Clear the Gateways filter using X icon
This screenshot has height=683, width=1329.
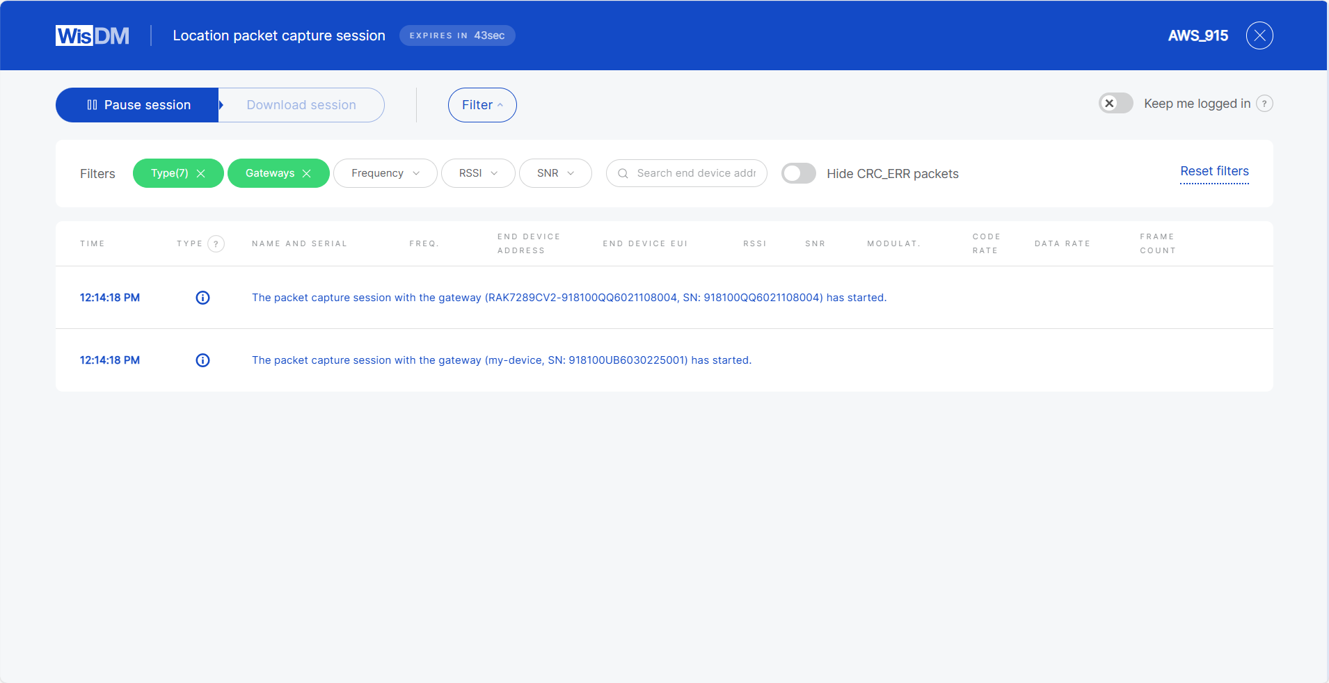point(306,174)
